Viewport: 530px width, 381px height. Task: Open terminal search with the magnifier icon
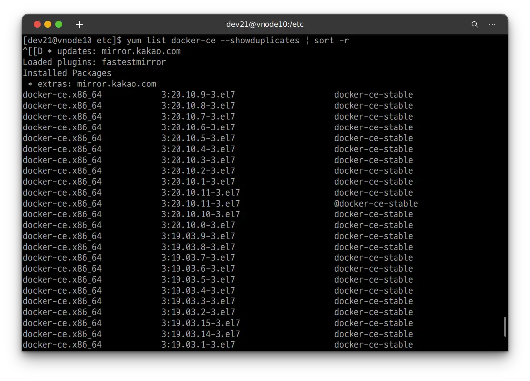(475, 24)
